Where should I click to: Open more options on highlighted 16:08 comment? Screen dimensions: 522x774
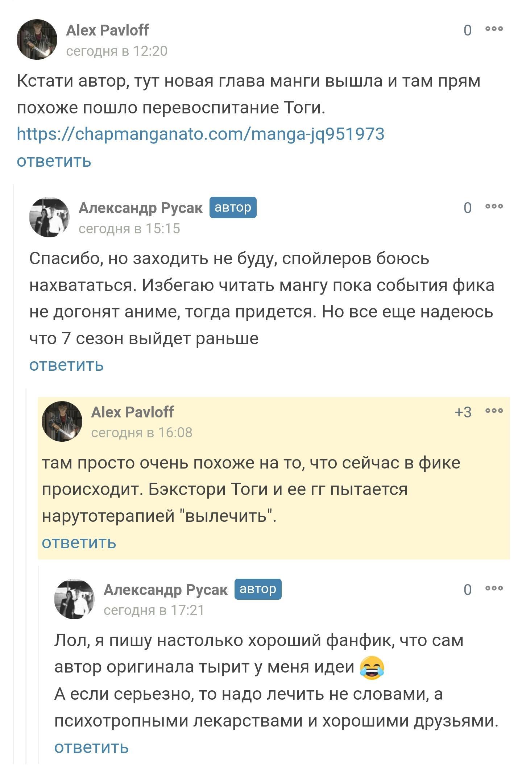click(x=494, y=411)
